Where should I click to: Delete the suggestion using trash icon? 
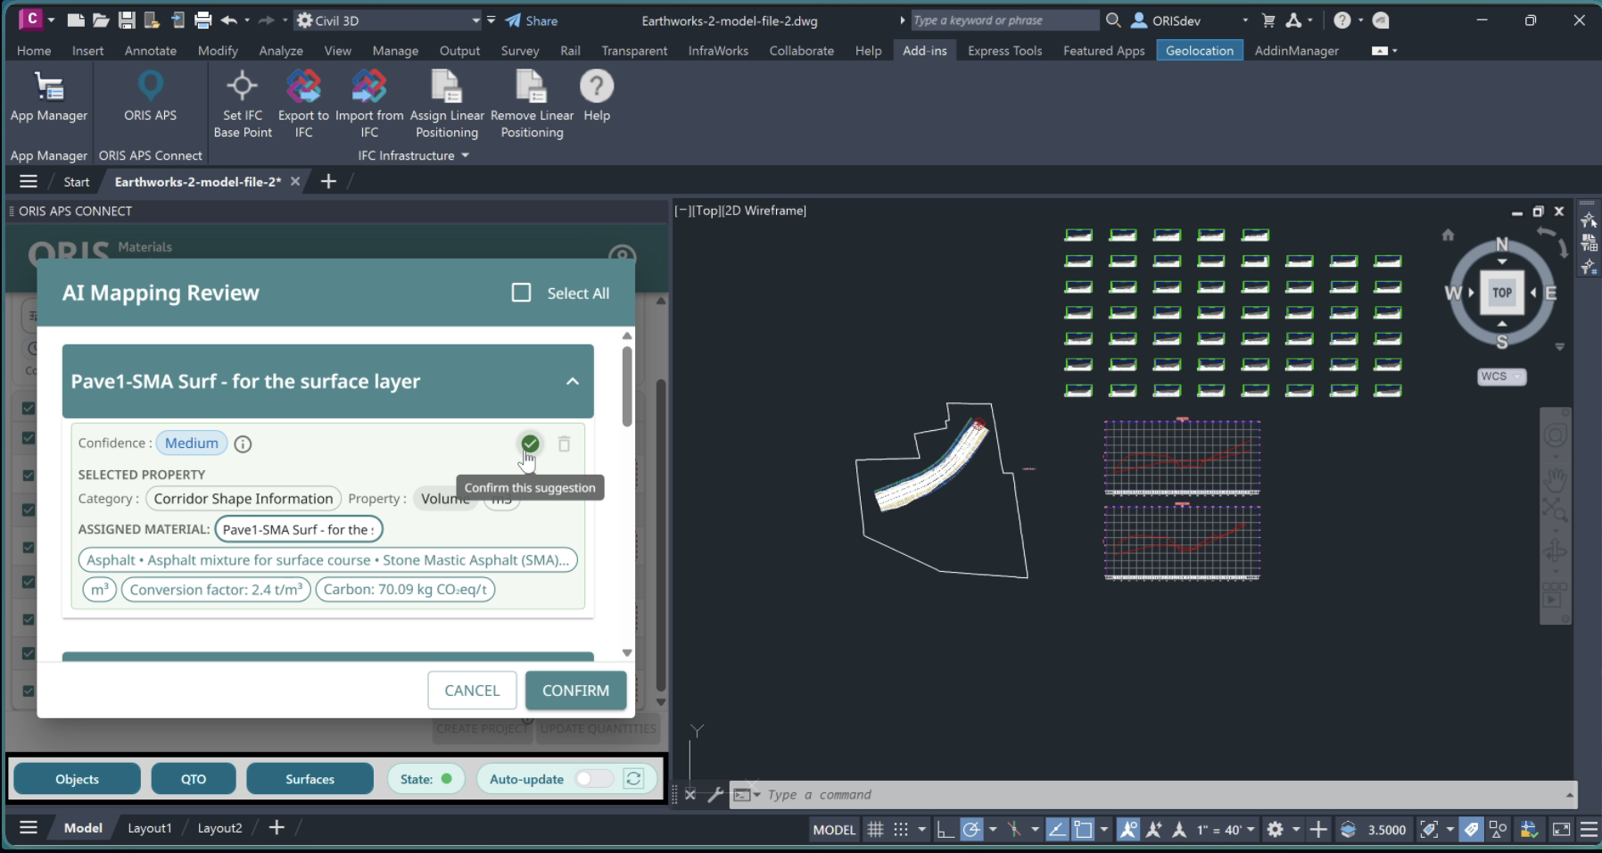pos(564,443)
